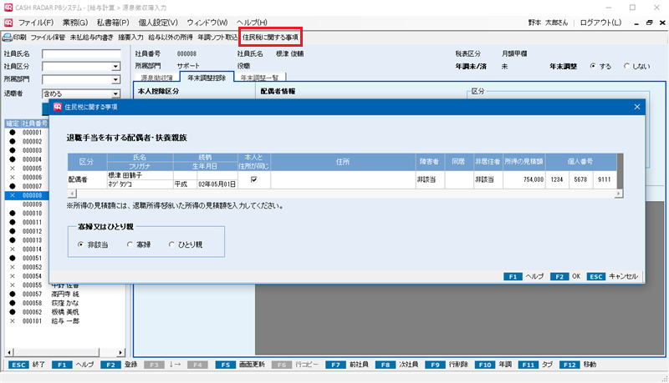Open the ファイル(F) menu
669x383 pixels.
coord(36,23)
